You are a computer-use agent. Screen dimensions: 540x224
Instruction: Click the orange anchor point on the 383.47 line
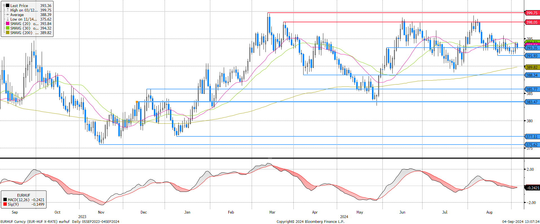point(137,102)
